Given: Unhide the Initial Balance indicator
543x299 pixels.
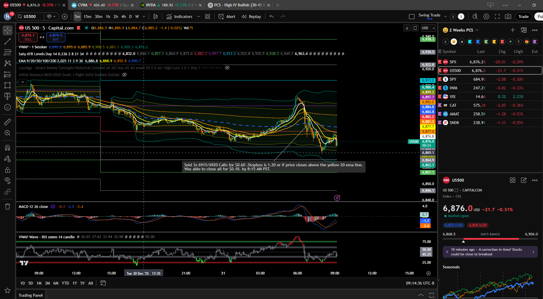Looking at the screenshot, I should tap(124, 75).
